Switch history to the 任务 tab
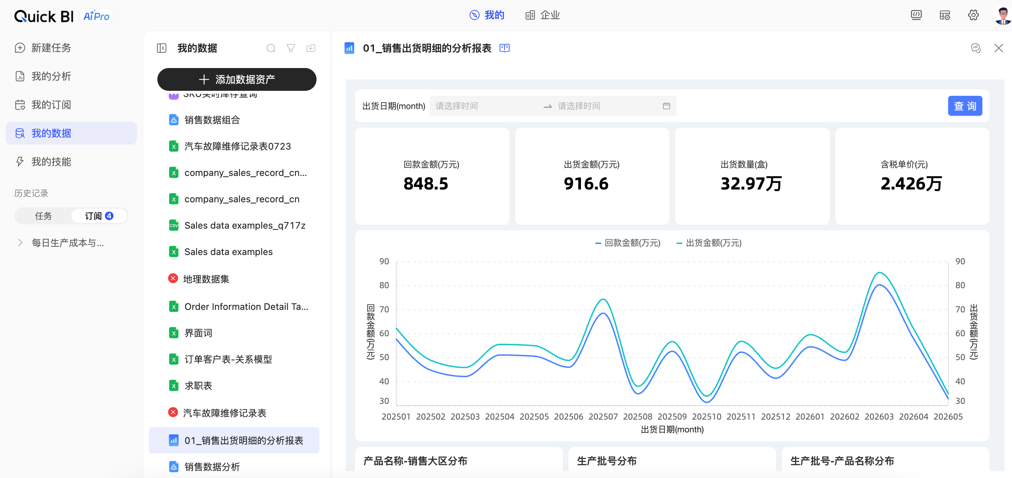The image size is (1012, 478). tap(43, 216)
